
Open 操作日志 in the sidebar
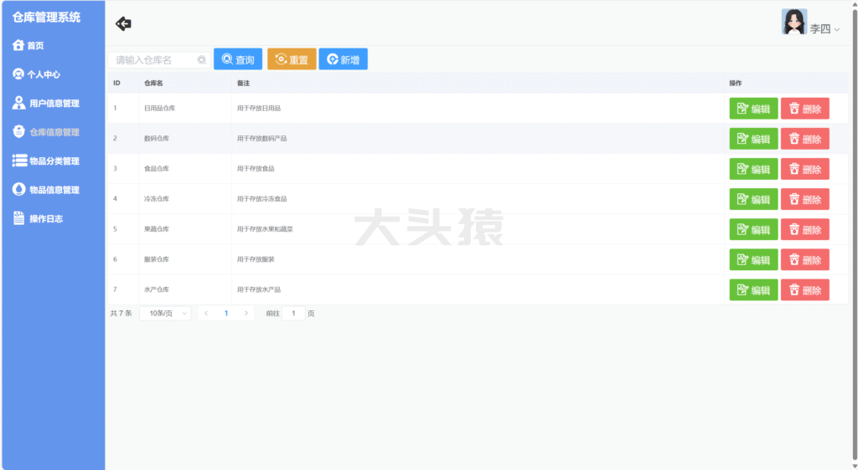click(x=38, y=219)
